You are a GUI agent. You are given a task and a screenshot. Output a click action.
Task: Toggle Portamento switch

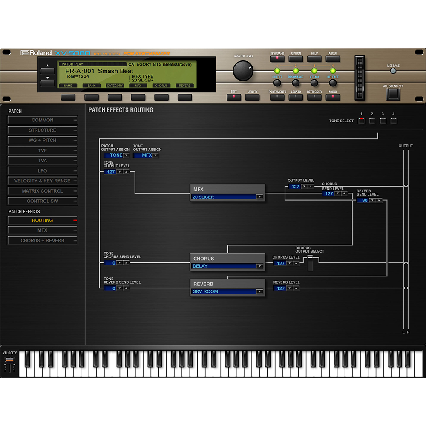(277, 97)
